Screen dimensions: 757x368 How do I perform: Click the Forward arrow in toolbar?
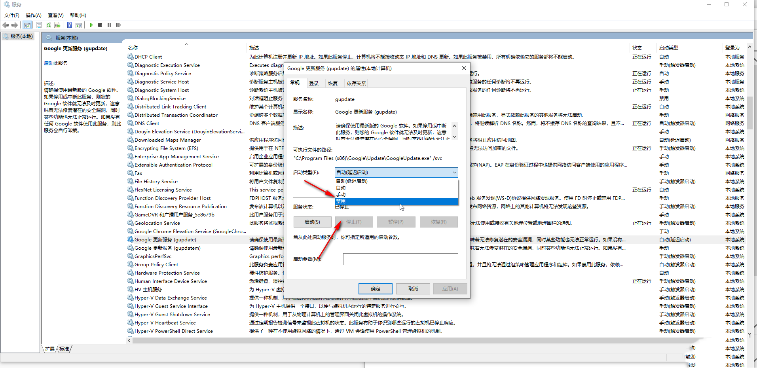(x=15, y=25)
